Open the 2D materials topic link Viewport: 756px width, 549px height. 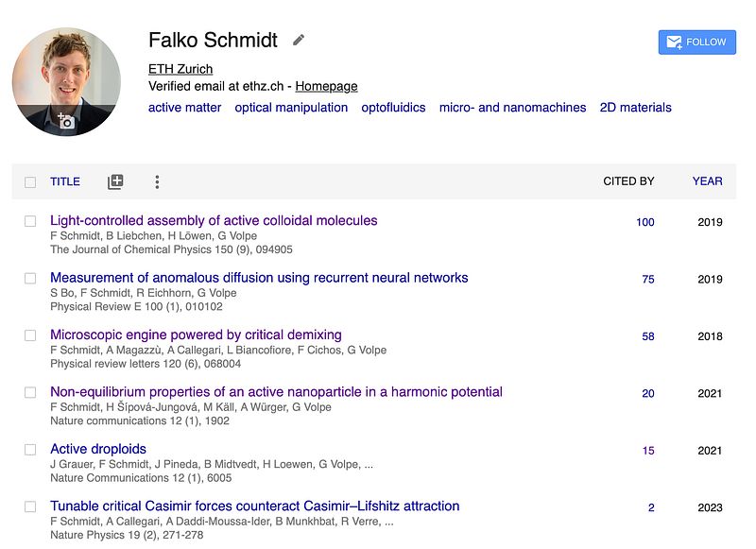[x=635, y=108]
